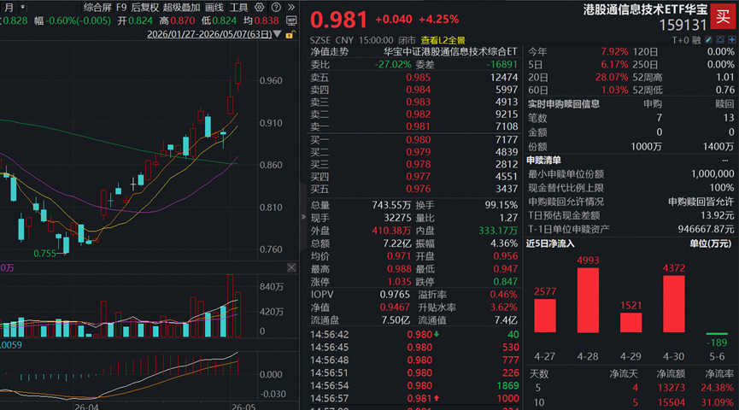Toggle the yellow padlock date-range lock
739x410 pixels.
pyautogui.click(x=290, y=34)
